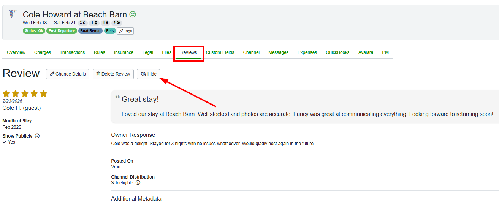
Task: Click the Status: Ok tag
Action: click(34, 31)
